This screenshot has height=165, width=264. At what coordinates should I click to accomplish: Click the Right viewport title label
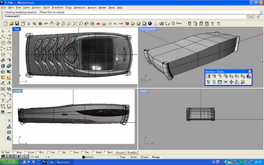pyautogui.click(x=143, y=91)
